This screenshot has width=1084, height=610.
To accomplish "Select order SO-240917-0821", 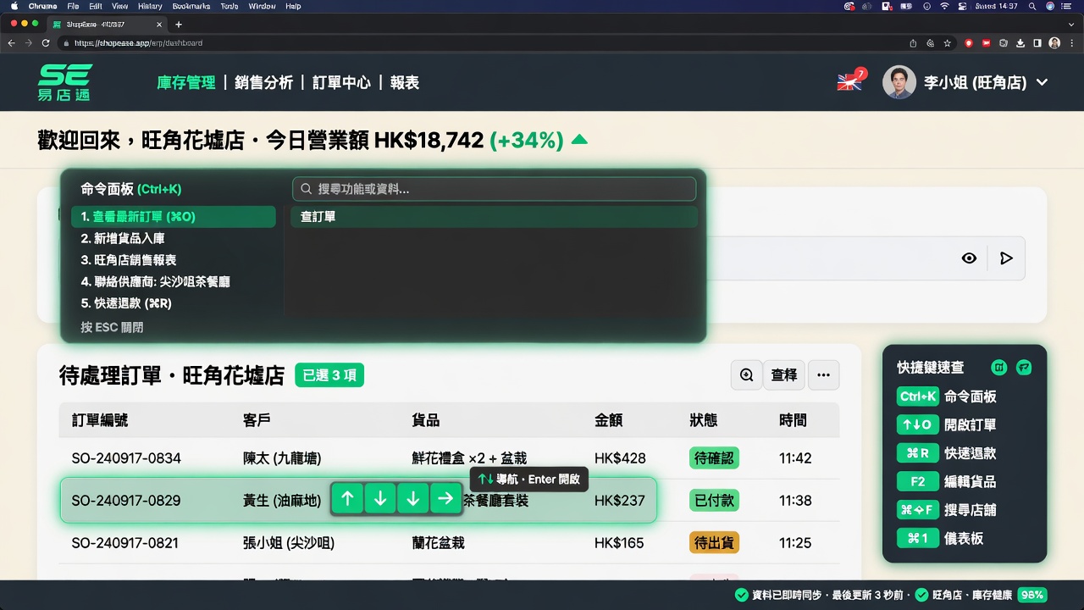I will (449, 542).
